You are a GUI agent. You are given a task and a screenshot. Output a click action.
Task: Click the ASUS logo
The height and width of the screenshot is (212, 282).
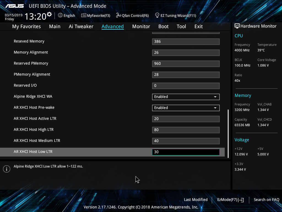(x=14, y=6)
